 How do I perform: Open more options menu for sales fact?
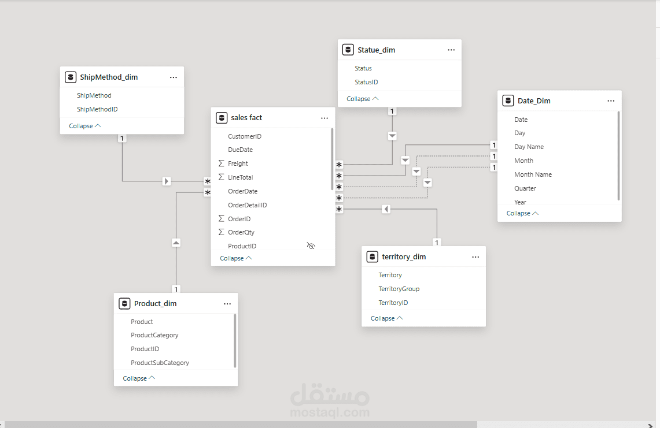coord(325,118)
